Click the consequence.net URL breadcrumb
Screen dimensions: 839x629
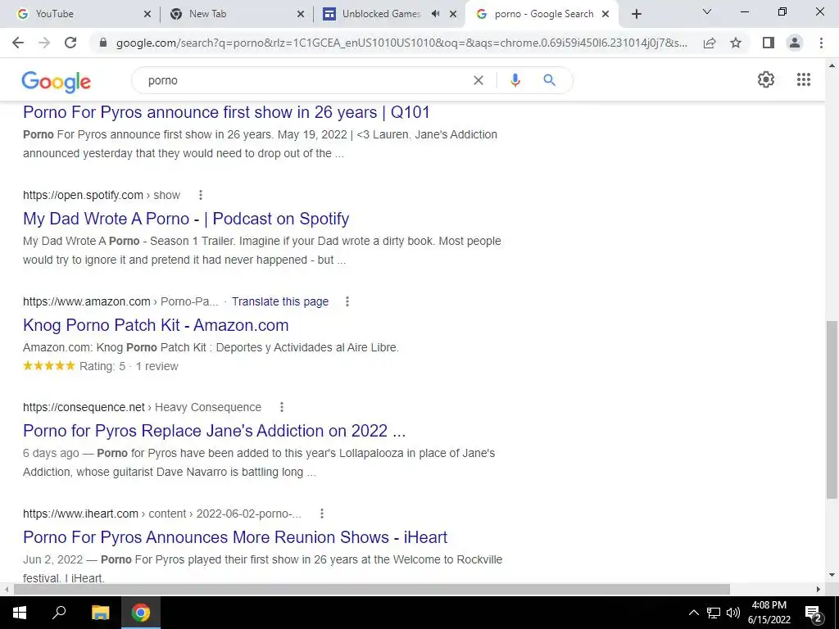(142, 408)
